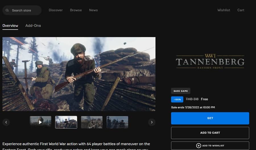Select the fourth screenshot thumbnail
256x150 pixels.
(x=117, y=122)
